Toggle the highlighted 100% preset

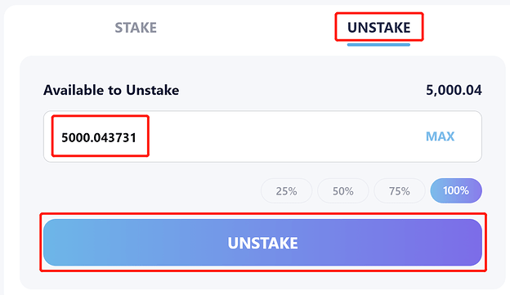click(456, 190)
